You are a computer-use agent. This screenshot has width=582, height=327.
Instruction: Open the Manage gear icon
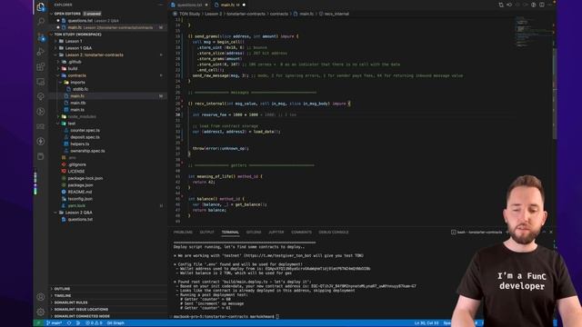tap(41, 312)
